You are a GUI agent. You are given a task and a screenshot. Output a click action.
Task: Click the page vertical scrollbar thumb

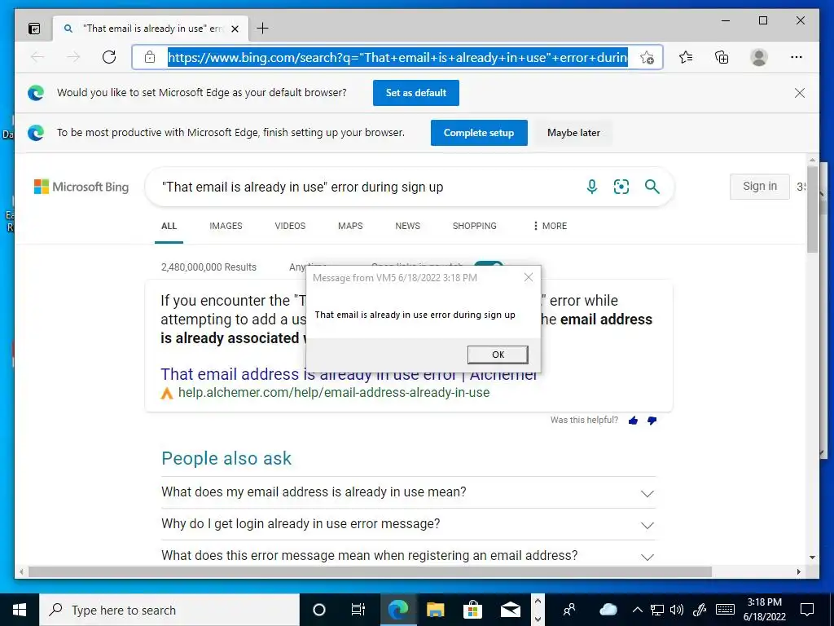click(x=812, y=209)
